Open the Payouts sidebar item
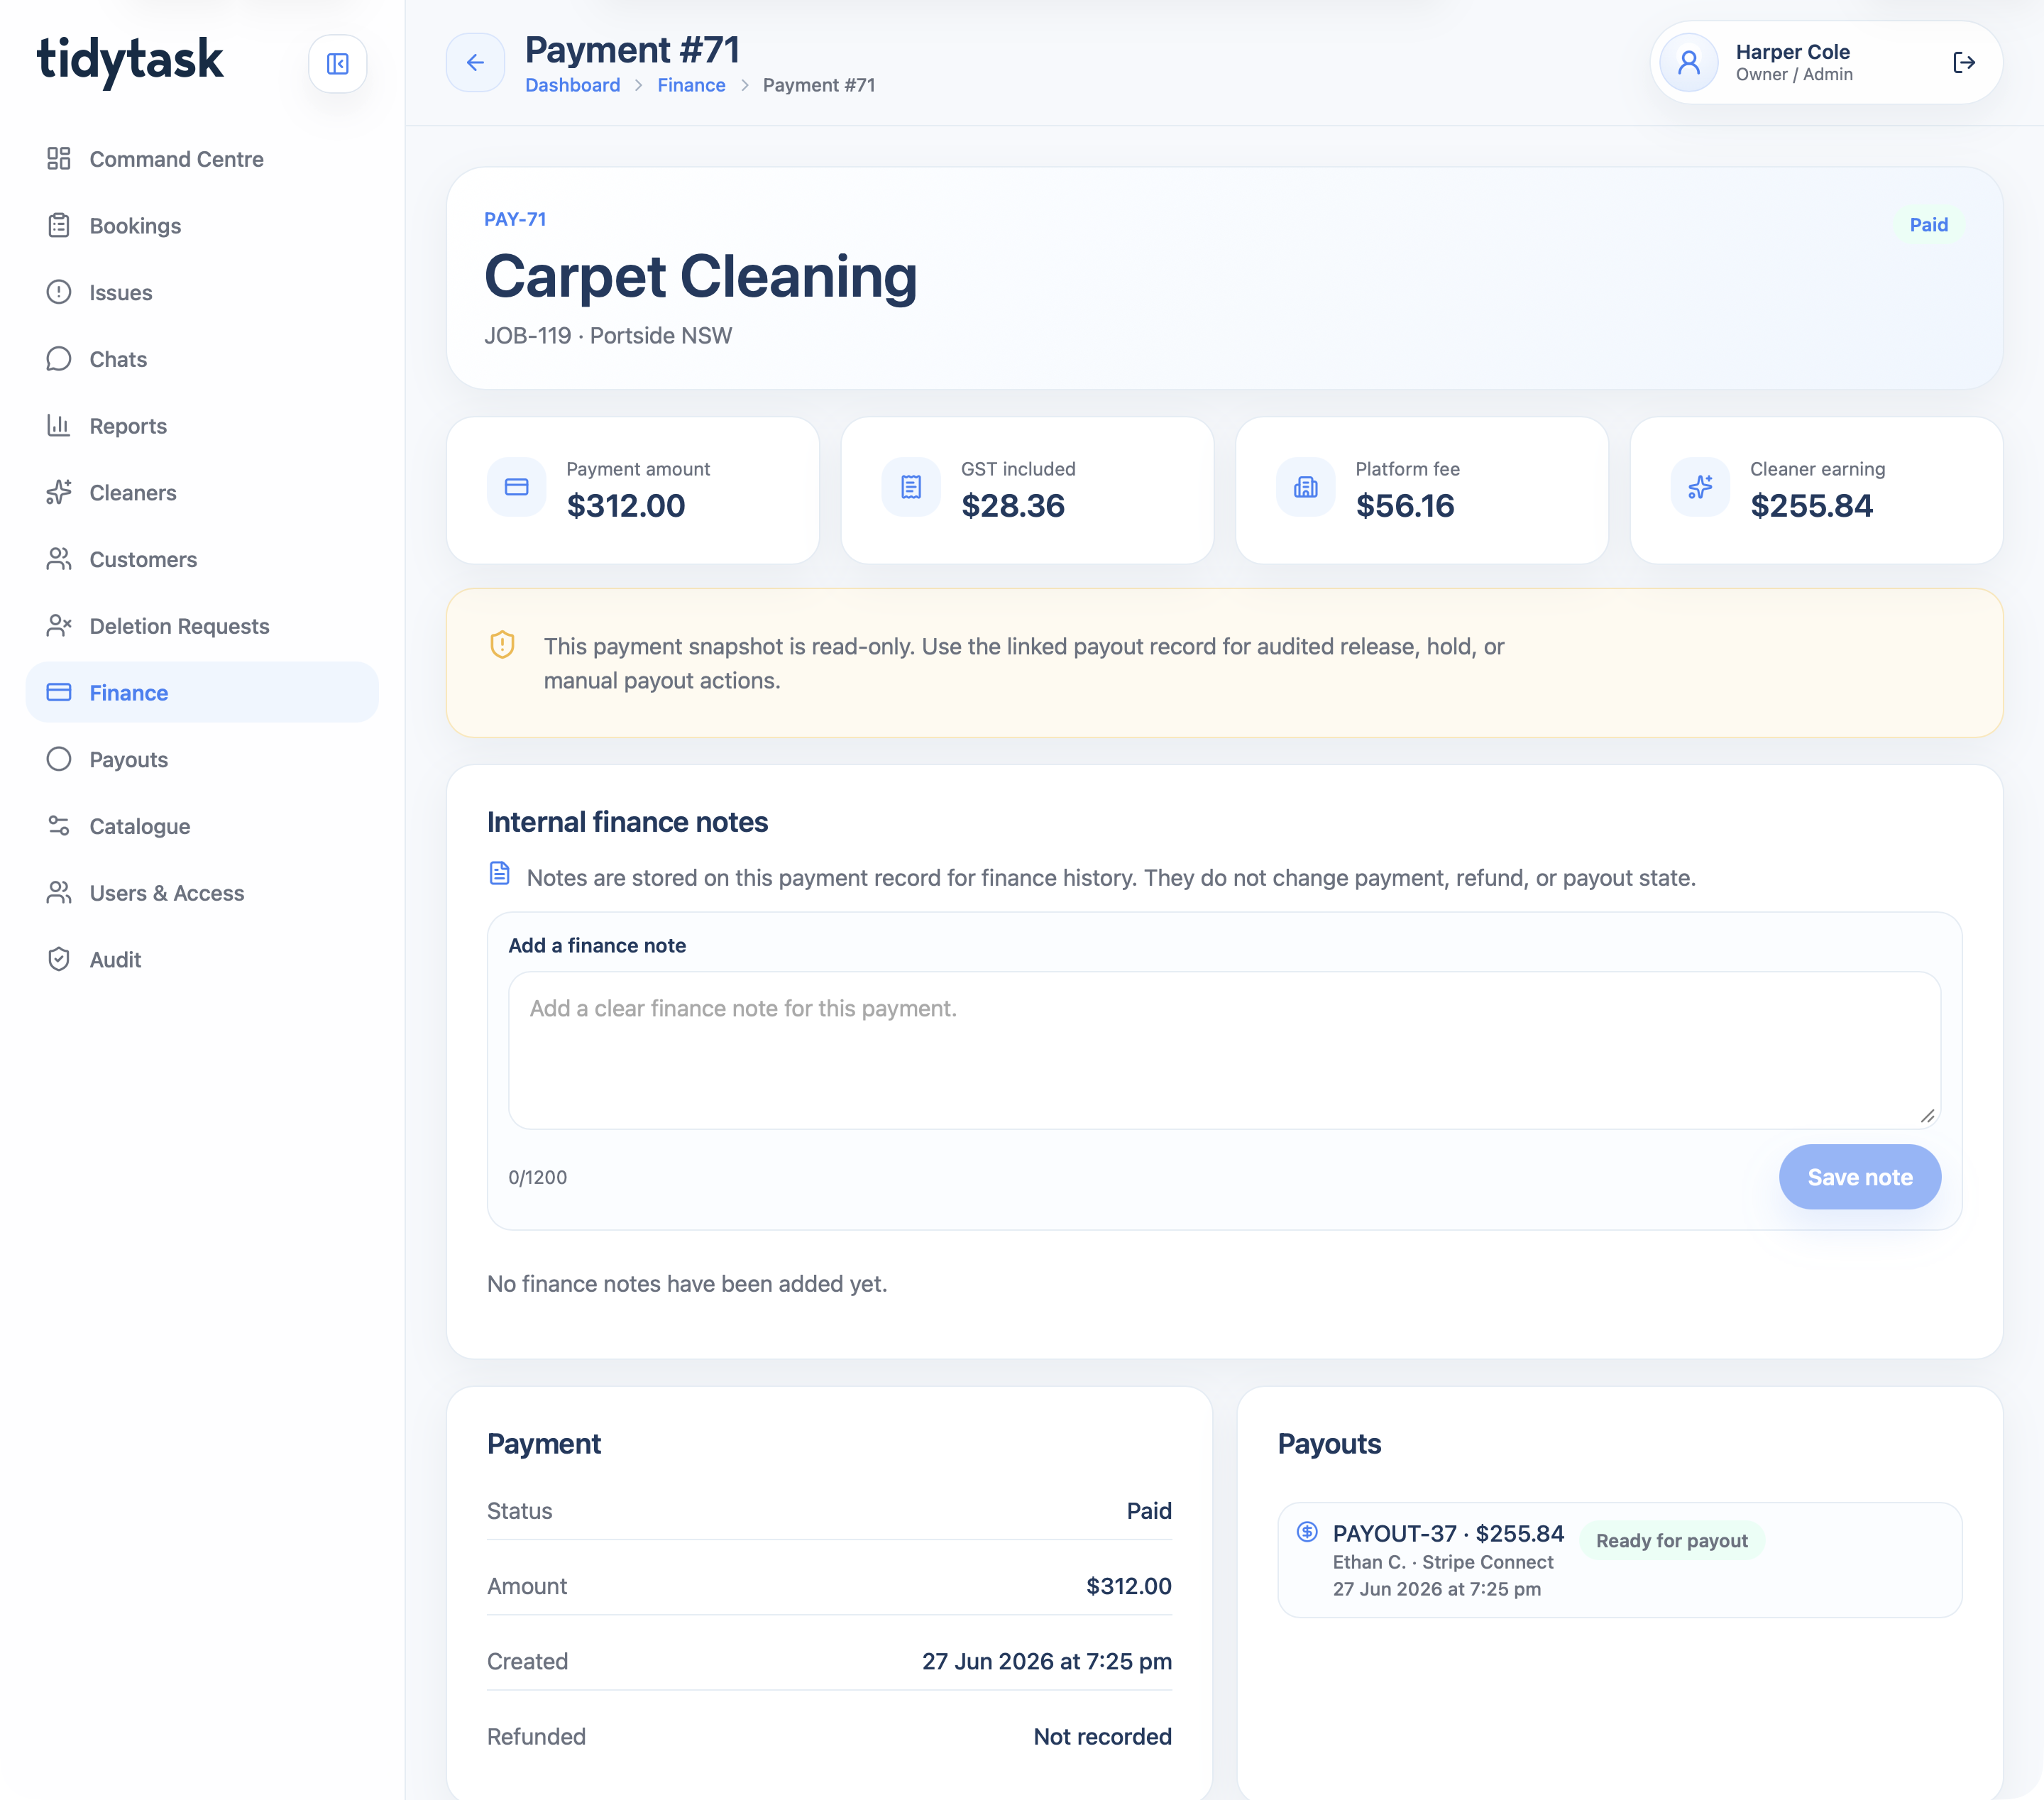Screen dimensions: 2044x1800 202,759
